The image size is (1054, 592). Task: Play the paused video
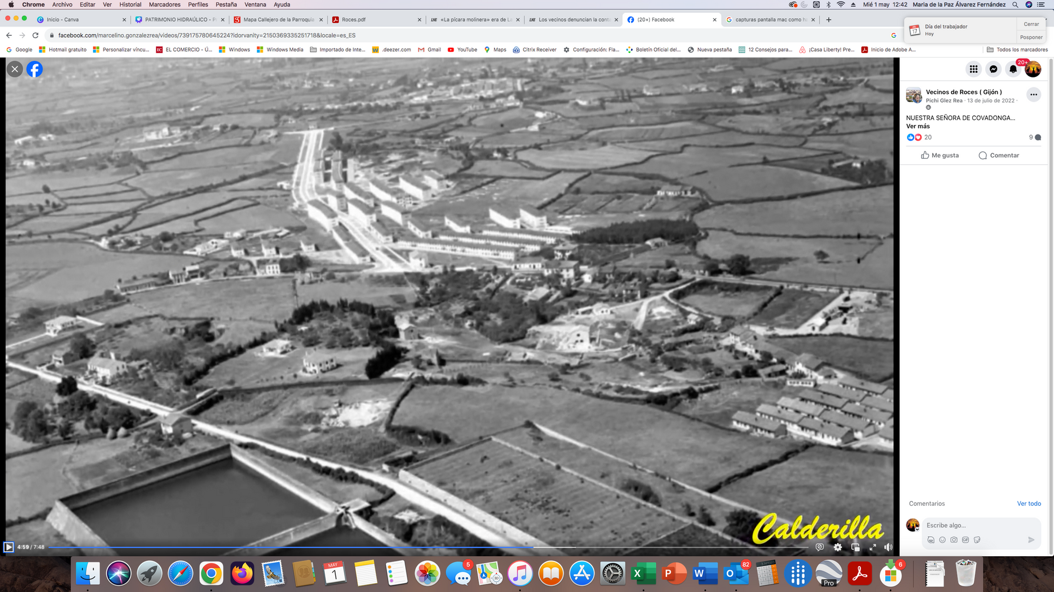click(x=9, y=547)
